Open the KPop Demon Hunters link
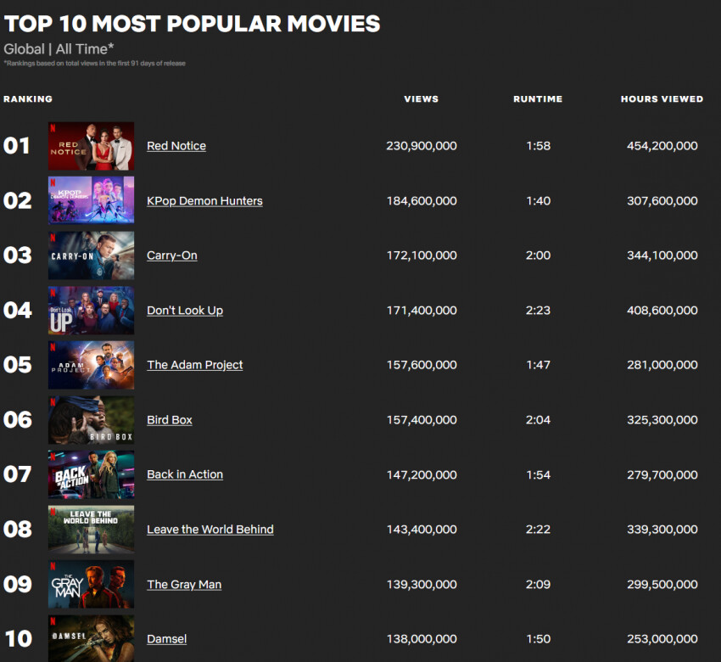The image size is (721, 662). click(x=204, y=201)
